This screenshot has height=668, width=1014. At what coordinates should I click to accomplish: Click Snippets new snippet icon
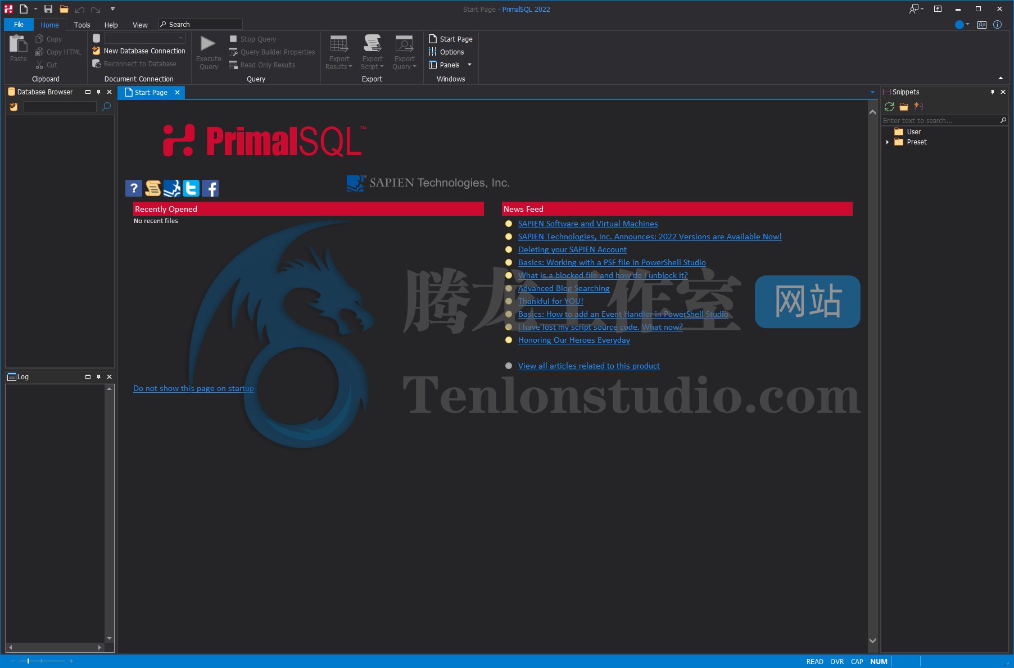(918, 106)
